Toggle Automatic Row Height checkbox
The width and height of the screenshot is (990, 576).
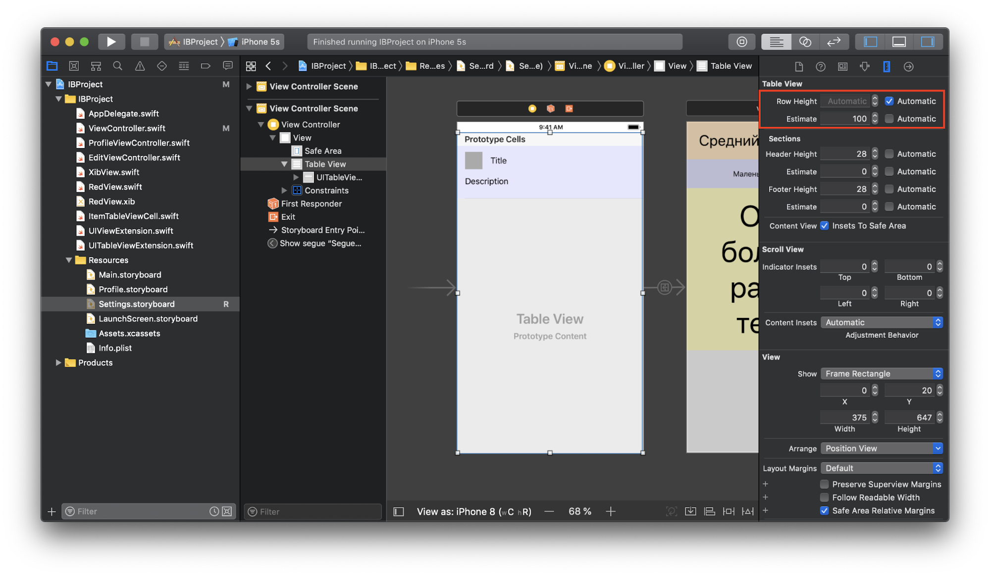pos(889,101)
